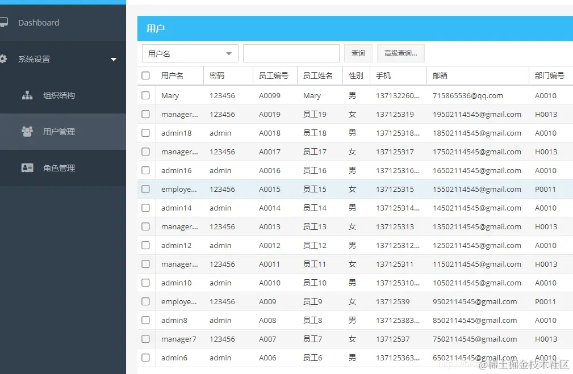
Task: Select employee number A0011
Action: (269, 264)
